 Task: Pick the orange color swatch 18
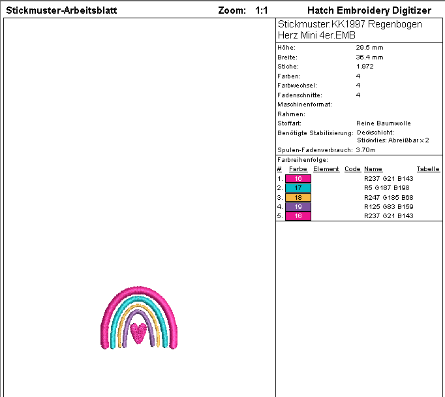point(298,197)
